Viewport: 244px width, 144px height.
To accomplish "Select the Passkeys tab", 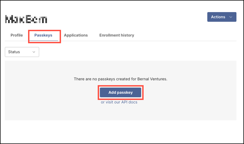I will click(x=43, y=35).
